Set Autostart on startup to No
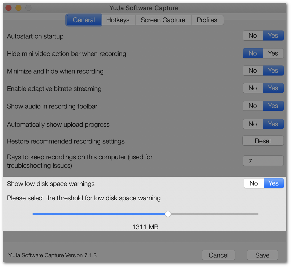Viewport: 291px width, 267px height. 253,35
